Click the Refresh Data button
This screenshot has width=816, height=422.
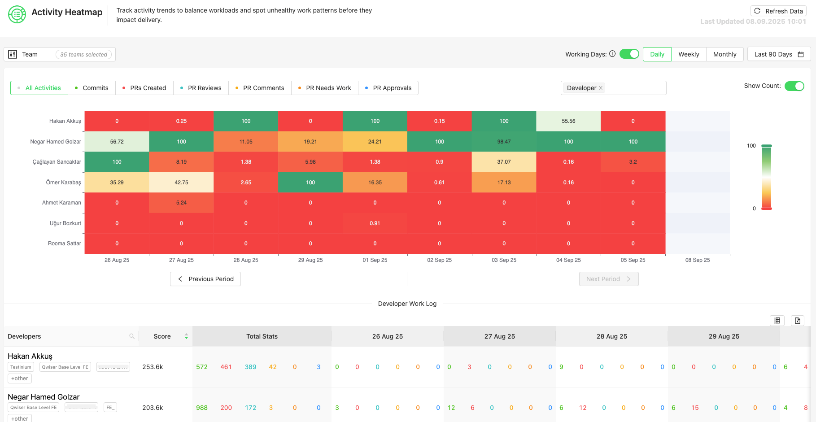[x=778, y=11]
